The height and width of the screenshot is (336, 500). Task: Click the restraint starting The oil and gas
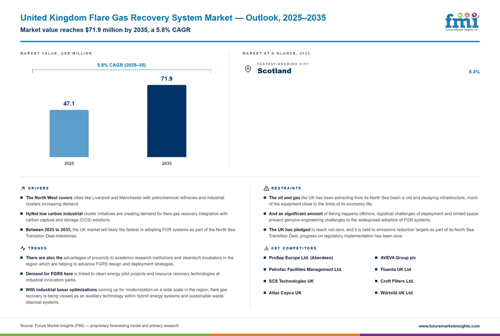coord(373,201)
